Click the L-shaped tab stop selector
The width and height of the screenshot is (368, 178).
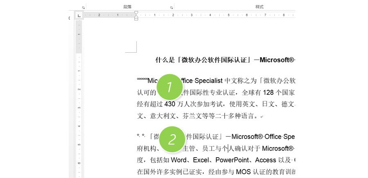[79, 16]
